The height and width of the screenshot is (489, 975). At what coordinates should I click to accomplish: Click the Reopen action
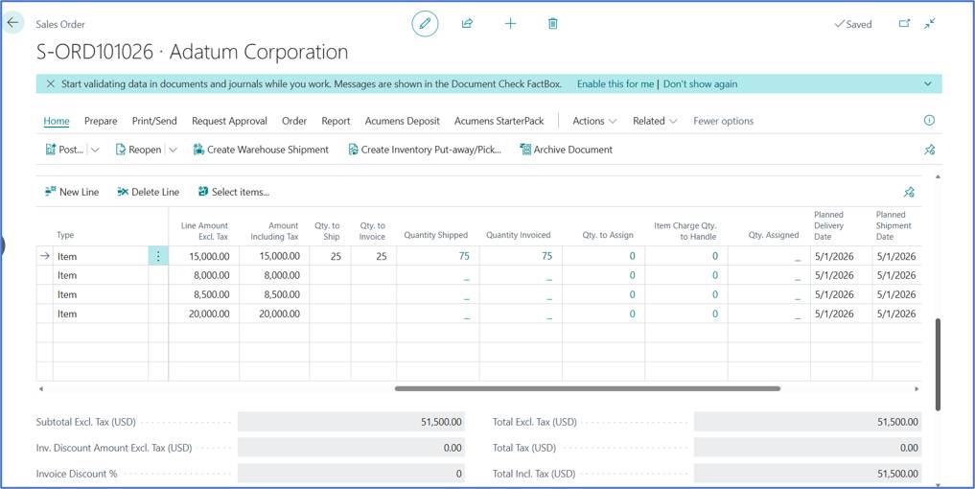tap(138, 150)
